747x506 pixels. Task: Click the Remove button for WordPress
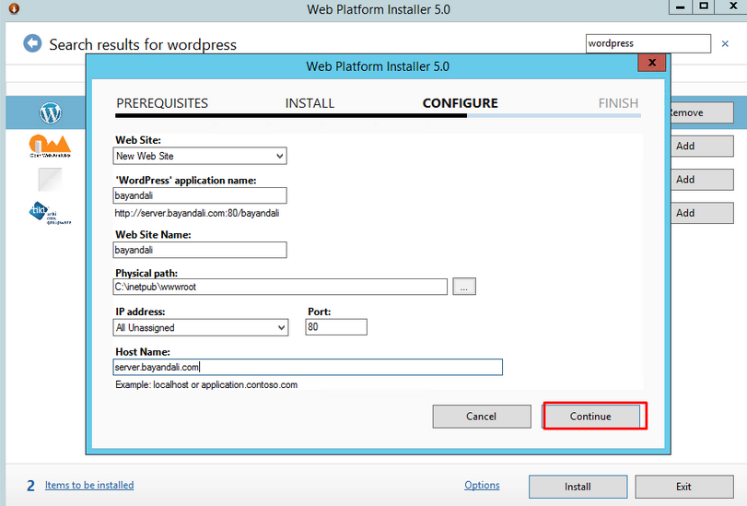(x=702, y=112)
